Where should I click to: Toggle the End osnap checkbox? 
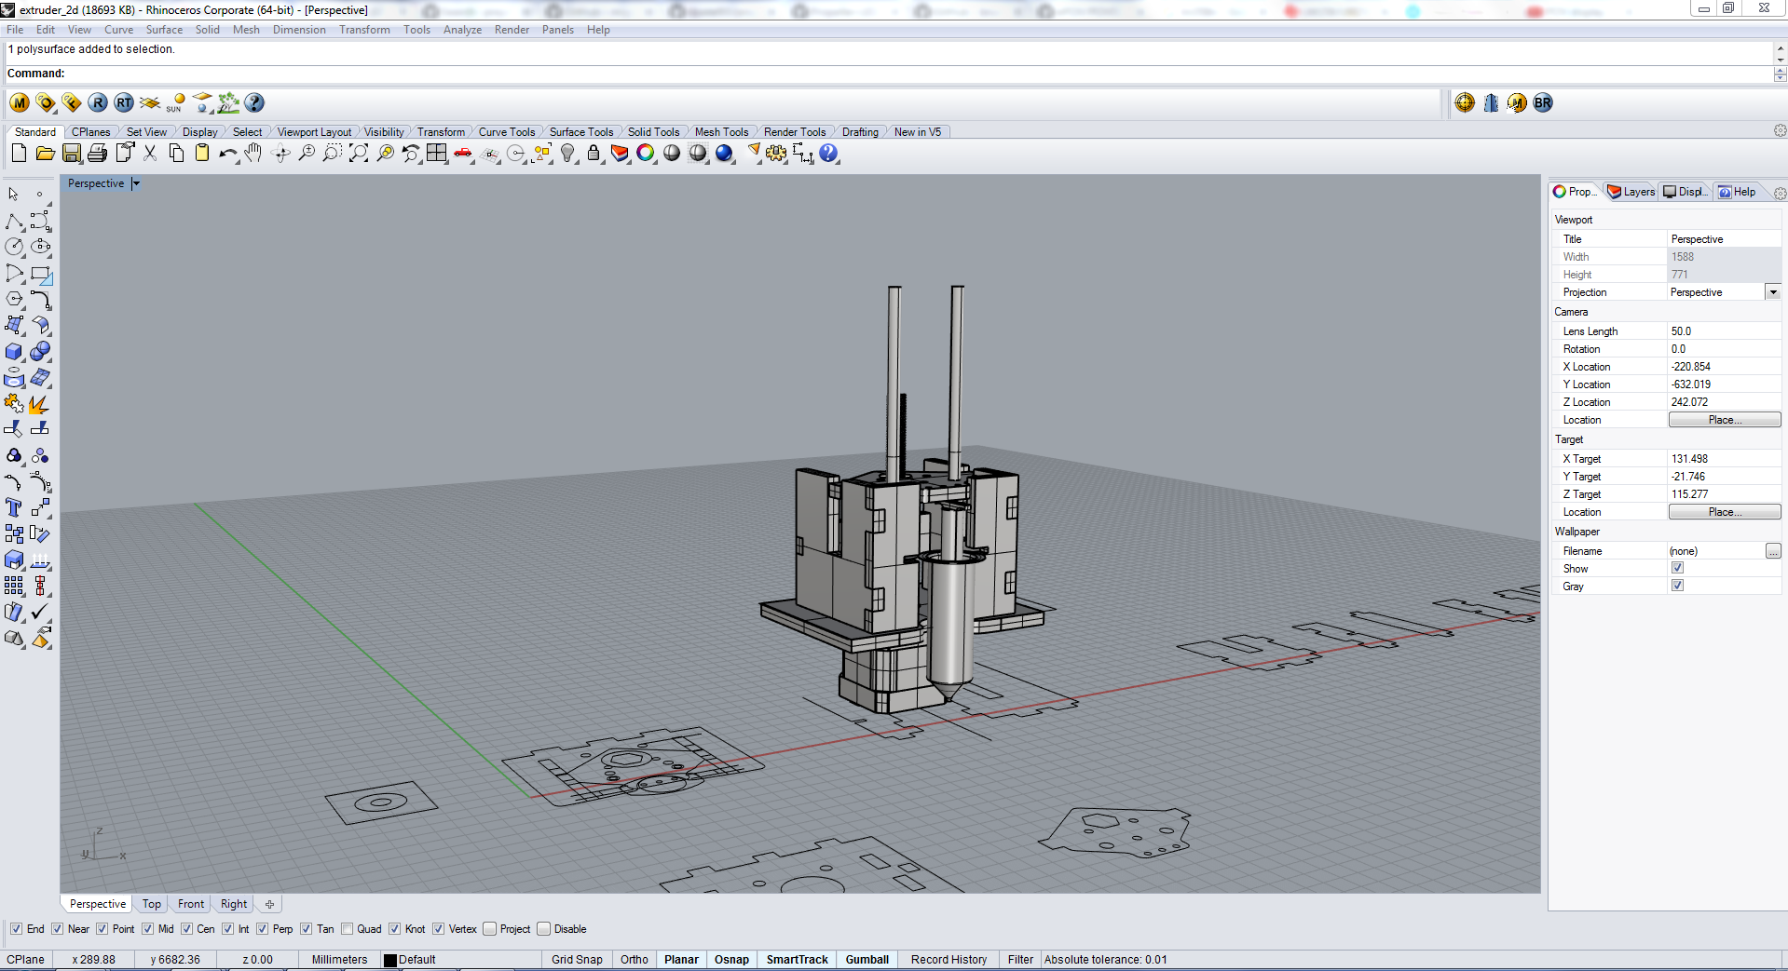(x=16, y=929)
